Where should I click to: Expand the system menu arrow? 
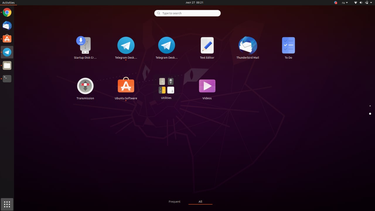[x=371, y=3]
